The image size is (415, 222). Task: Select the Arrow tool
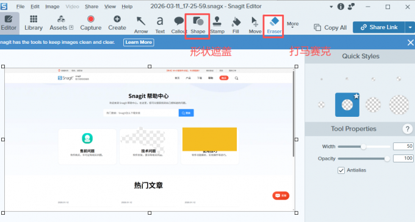141,26
